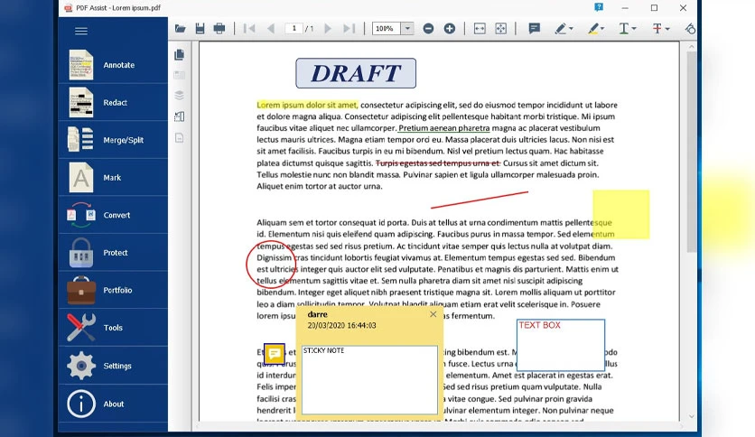Select the pencil drawing tool
The width and height of the screenshot is (755, 437).
point(560,29)
